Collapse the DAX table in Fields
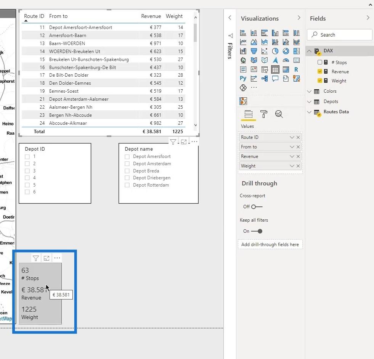374x359 pixels. tap(309, 51)
